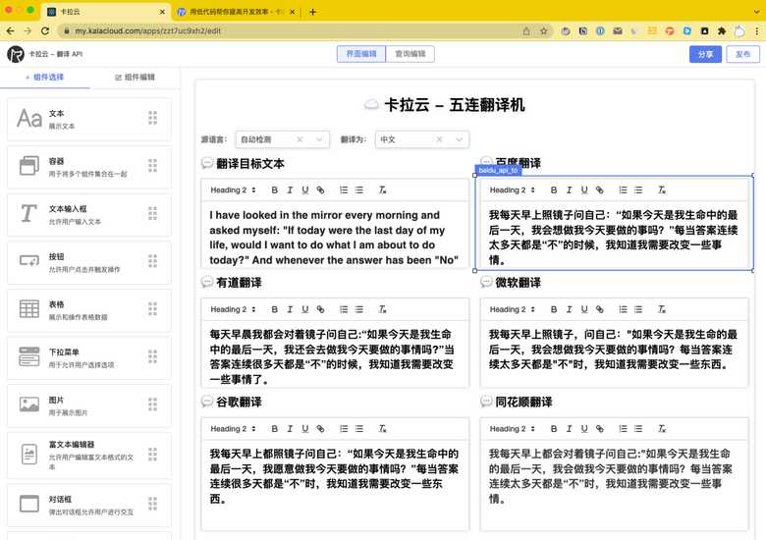Clear formatting in the 百度翻译 editor
The height and width of the screenshot is (540, 766).
tap(662, 189)
